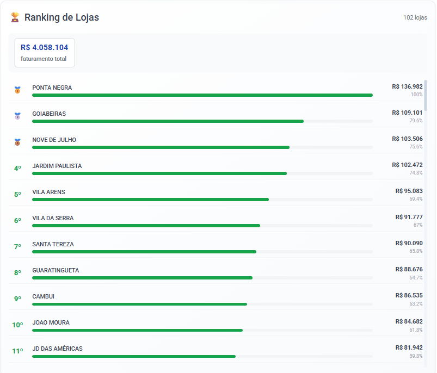Click the 102 lojas count label
The height and width of the screenshot is (373, 437).
pyautogui.click(x=415, y=17)
